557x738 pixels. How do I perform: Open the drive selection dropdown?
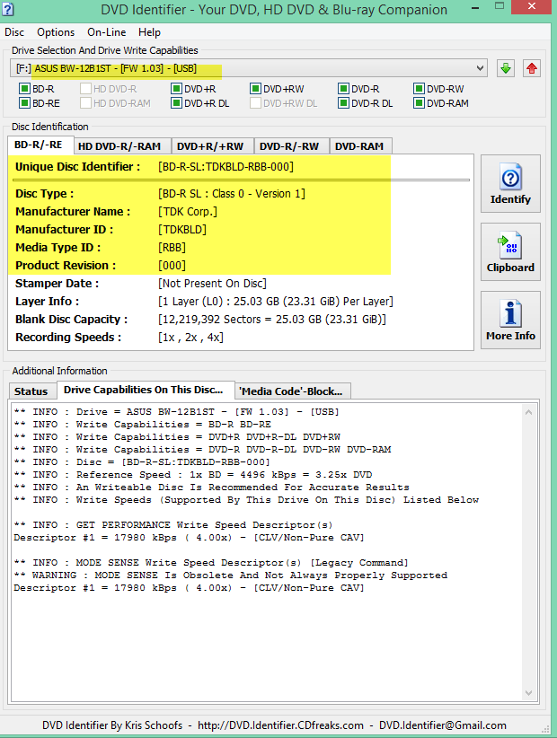248,68
